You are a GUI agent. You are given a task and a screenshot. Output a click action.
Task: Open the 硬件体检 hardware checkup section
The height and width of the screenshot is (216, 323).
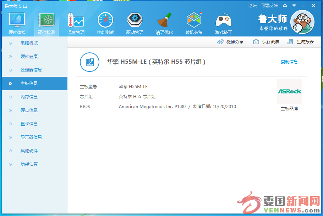[17, 23]
